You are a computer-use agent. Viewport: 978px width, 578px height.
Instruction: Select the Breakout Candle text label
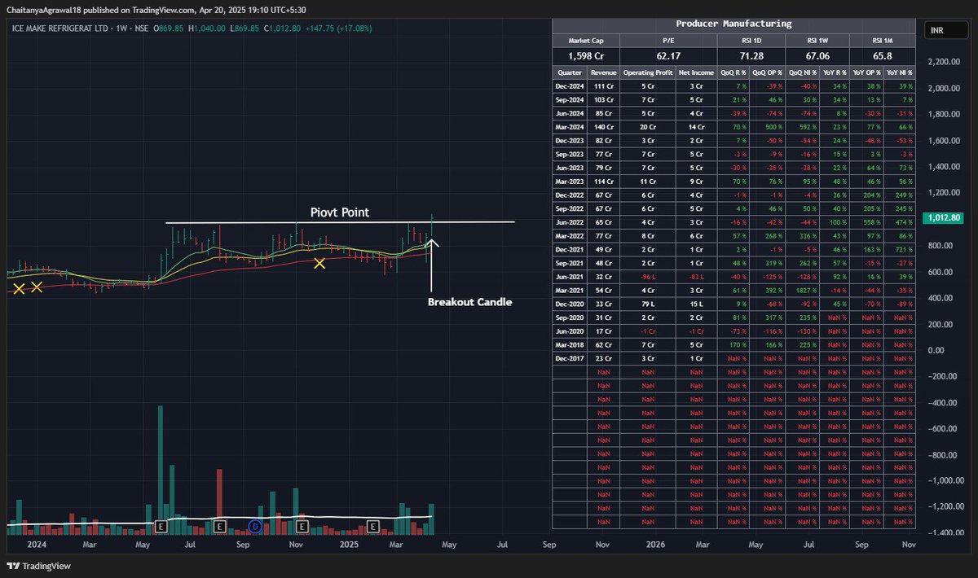(x=470, y=302)
